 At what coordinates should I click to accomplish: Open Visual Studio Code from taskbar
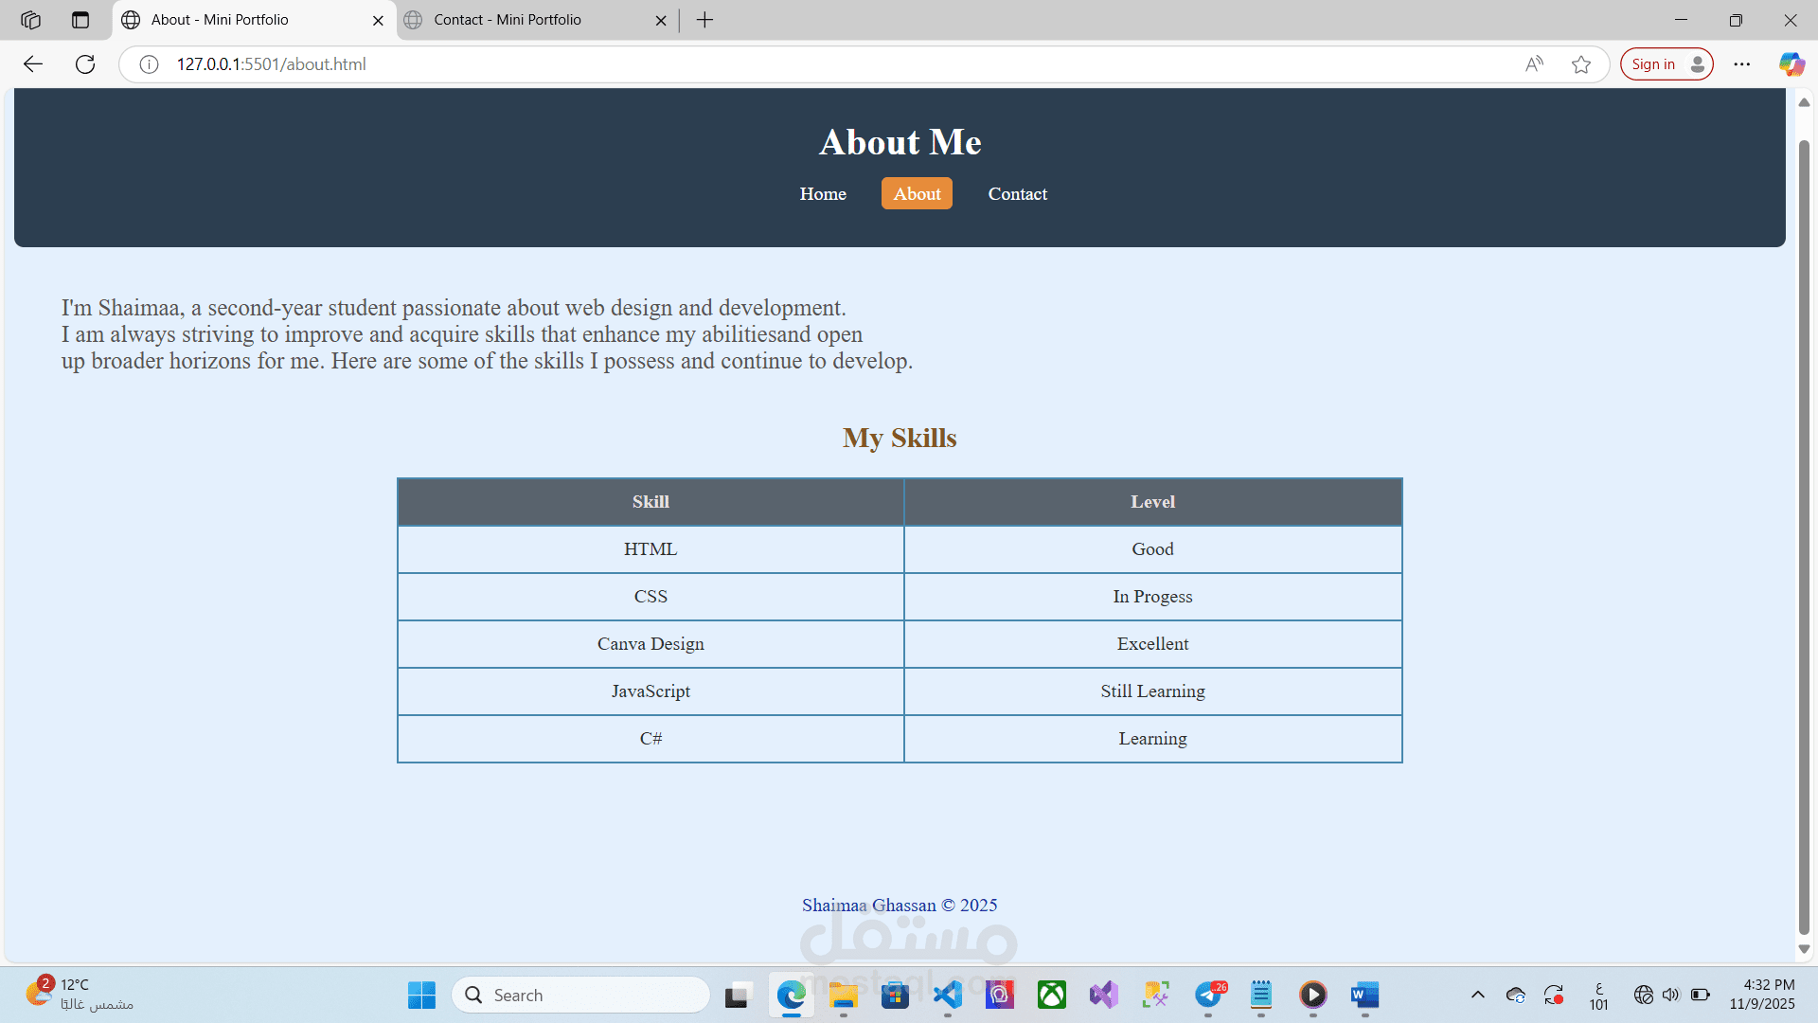pyautogui.click(x=948, y=995)
